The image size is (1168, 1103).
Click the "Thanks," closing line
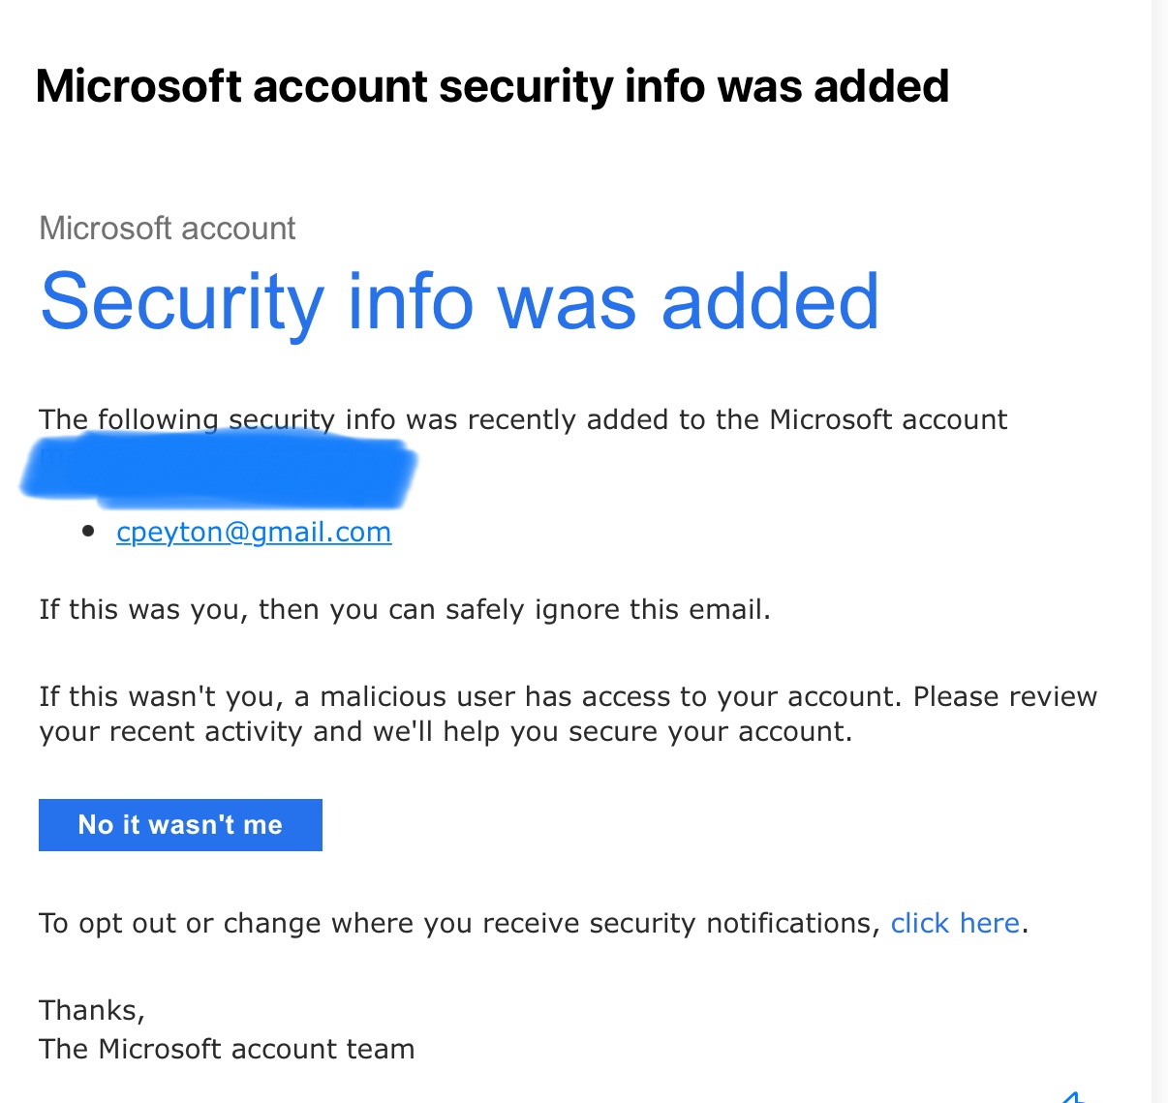92,1010
